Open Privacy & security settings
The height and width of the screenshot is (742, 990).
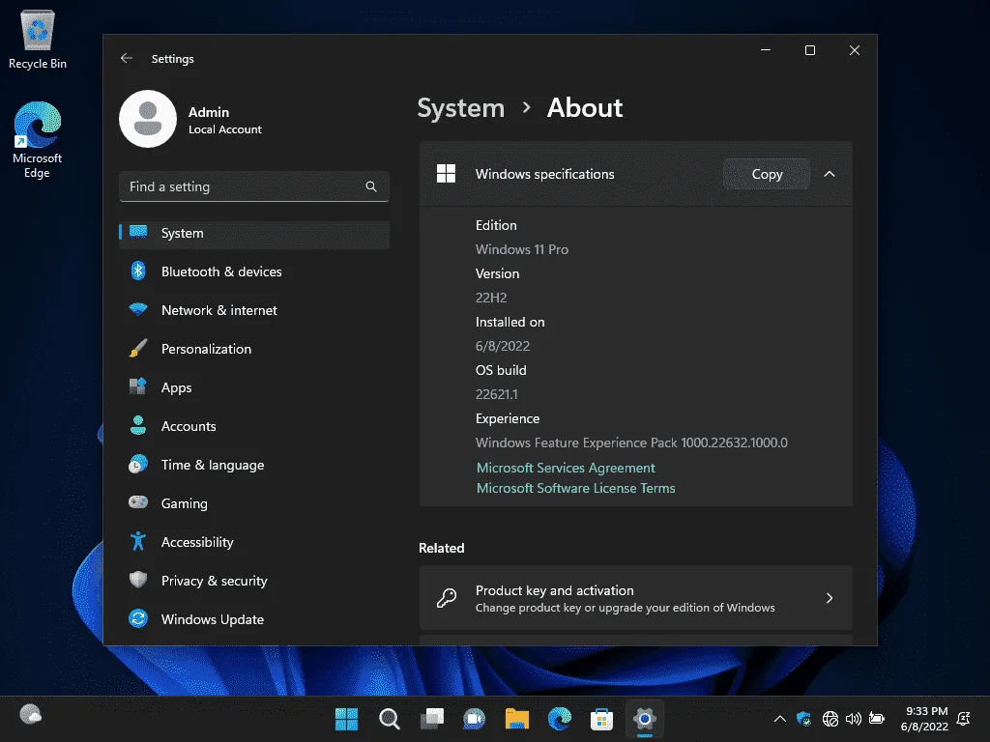(254, 581)
